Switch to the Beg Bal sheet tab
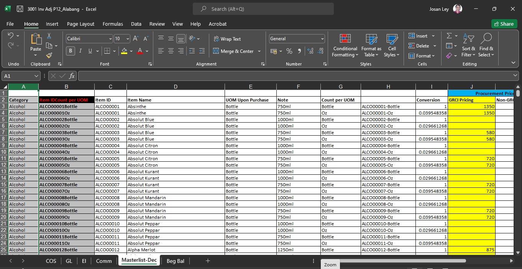The width and height of the screenshot is (522, 269). pyautogui.click(x=175, y=261)
